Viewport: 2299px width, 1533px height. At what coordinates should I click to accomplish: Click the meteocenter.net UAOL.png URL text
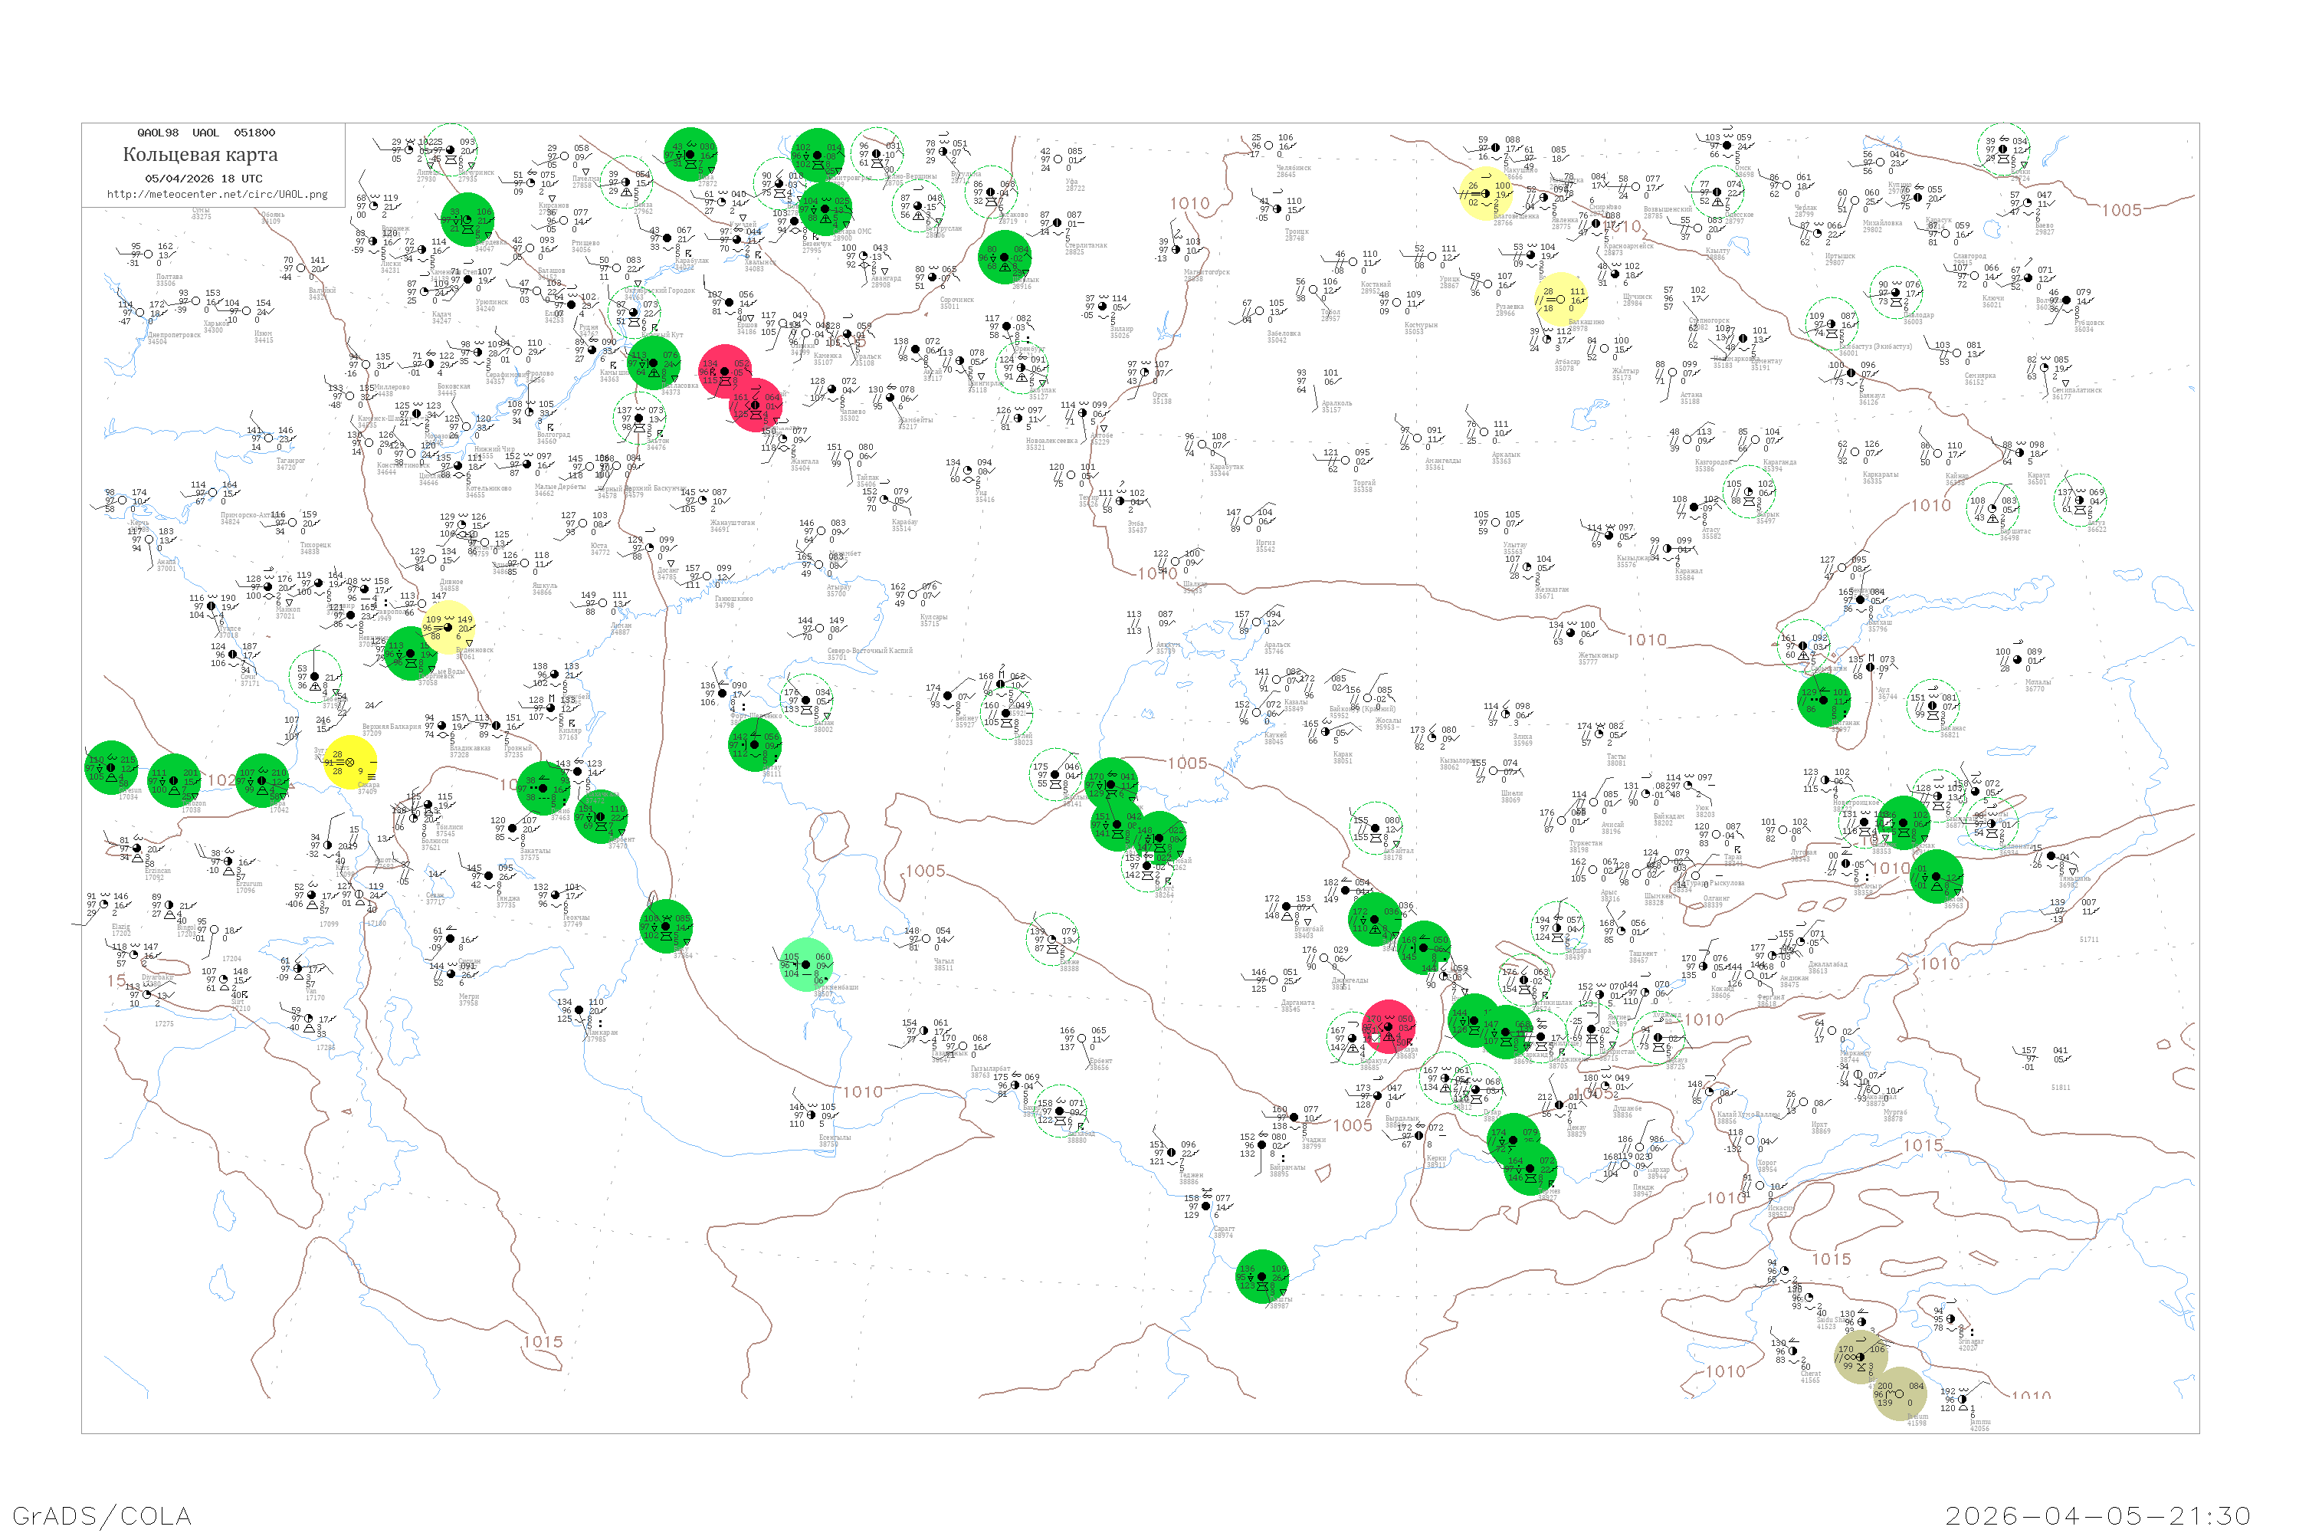point(217,195)
